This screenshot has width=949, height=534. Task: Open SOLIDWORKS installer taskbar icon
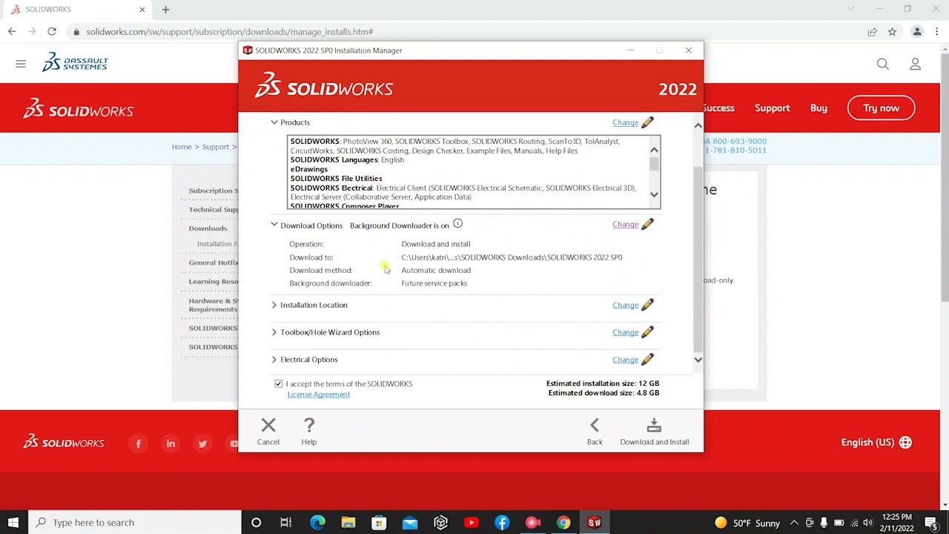point(594,522)
